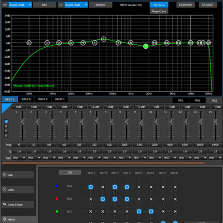Click the band 9 frequency field 1781
This screenshot has height=223, width=223.
[x=140, y=145]
